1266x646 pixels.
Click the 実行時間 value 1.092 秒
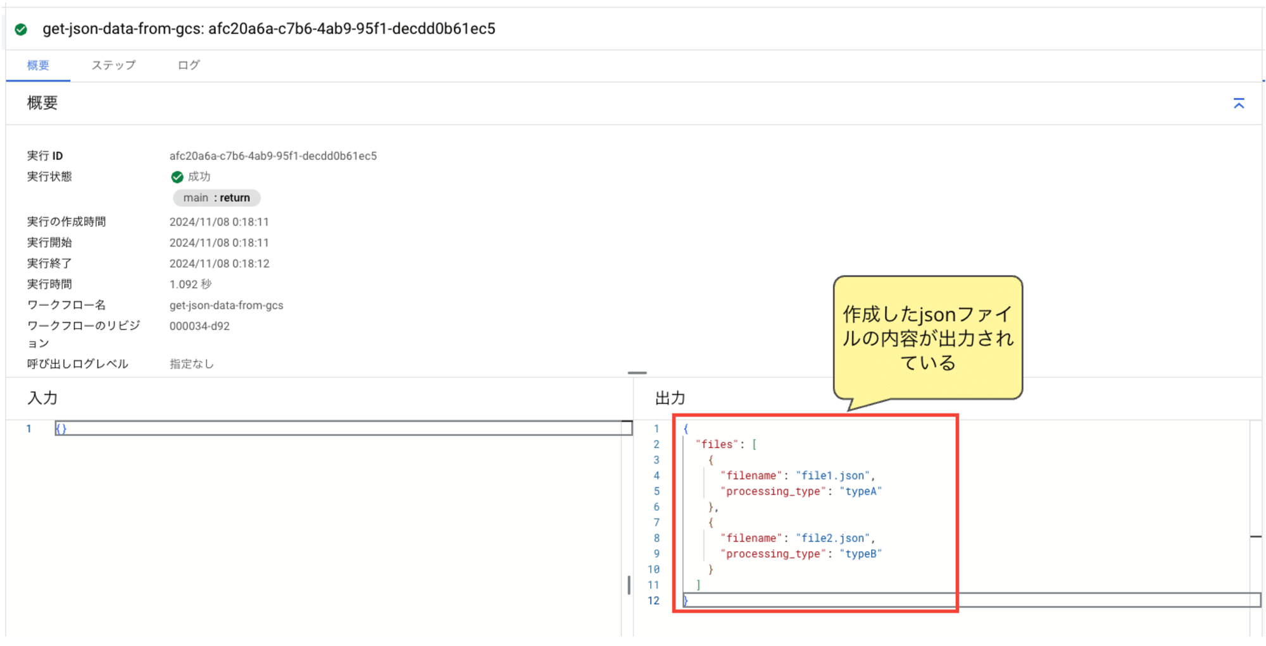click(x=190, y=284)
